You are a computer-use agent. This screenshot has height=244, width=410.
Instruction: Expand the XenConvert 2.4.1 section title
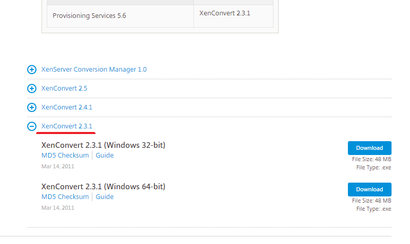pos(67,107)
